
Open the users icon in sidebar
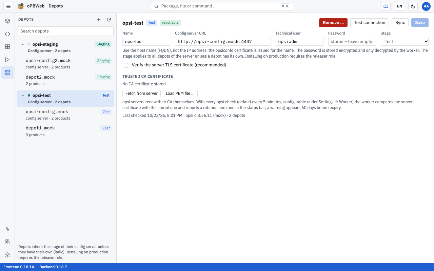point(7,242)
